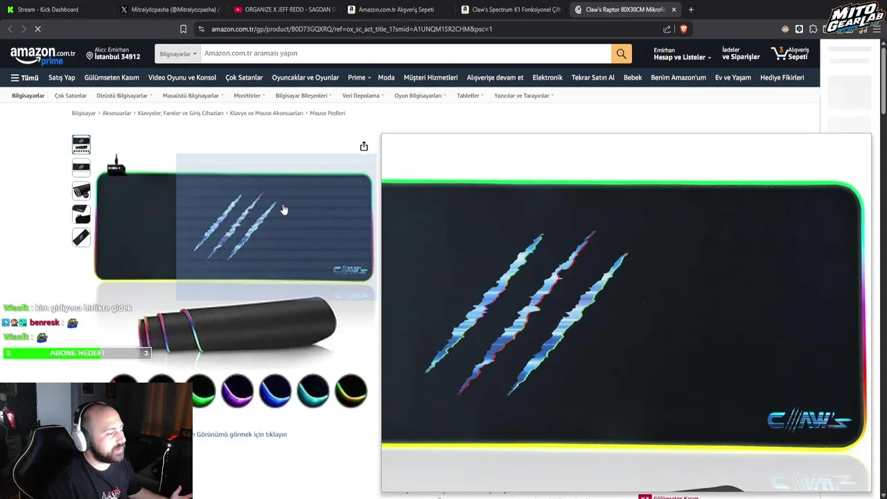Open Oyuncaklar ve Oyunlar
The width and height of the screenshot is (887, 499).
click(305, 78)
